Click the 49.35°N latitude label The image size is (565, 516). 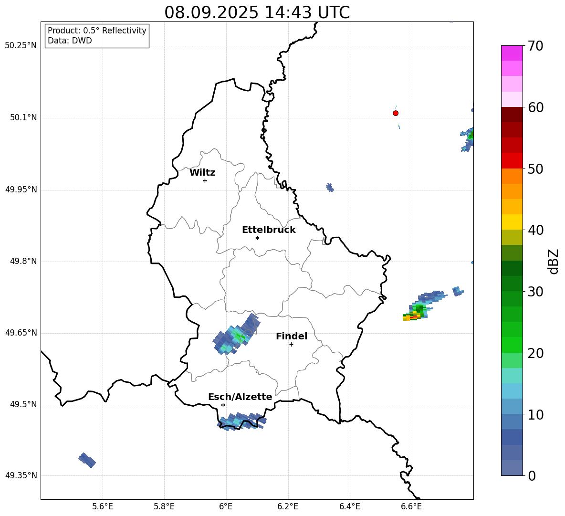click(21, 475)
